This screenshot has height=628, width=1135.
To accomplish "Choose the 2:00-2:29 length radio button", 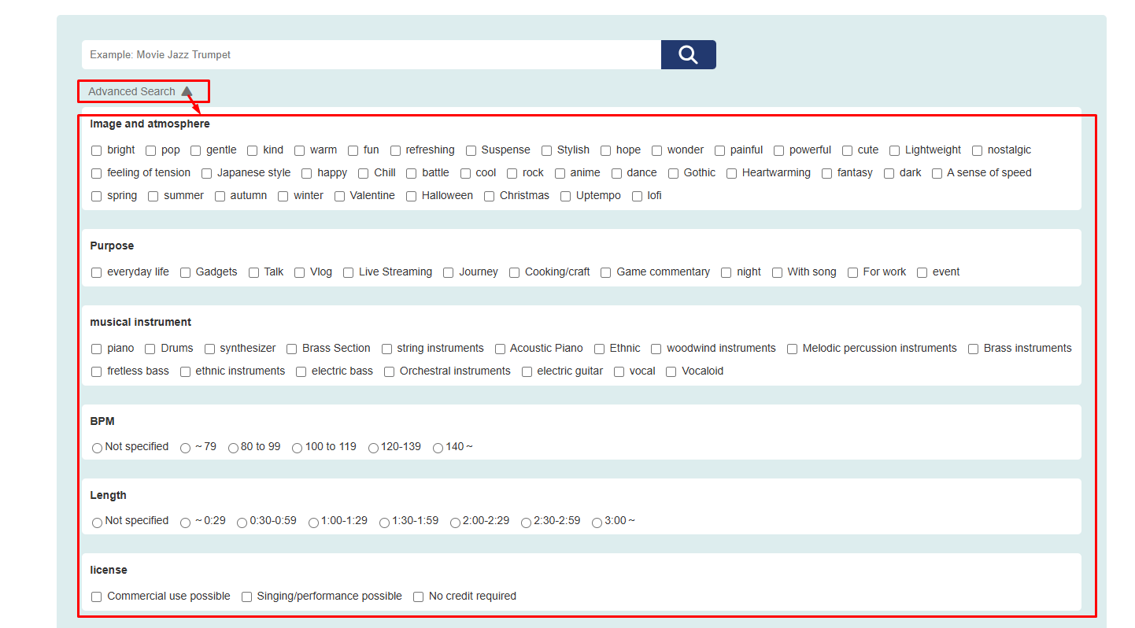I will 456,523.
